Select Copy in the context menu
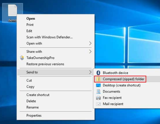Image resolution: width=160 pixels, height=124 pixels. click(30, 87)
